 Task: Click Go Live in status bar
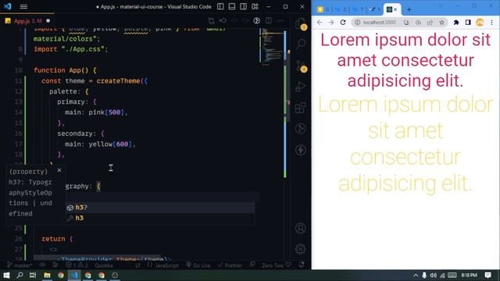[x=198, y=265]
